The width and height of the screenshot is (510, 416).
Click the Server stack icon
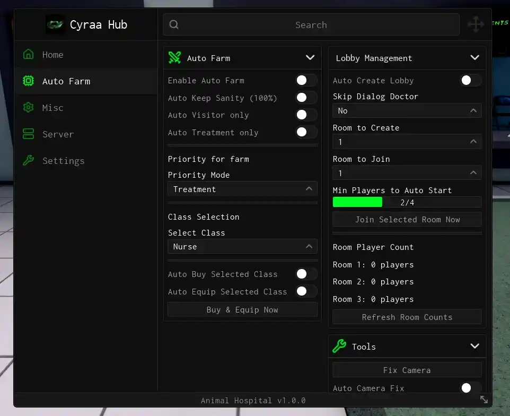[x=28, y=134]
